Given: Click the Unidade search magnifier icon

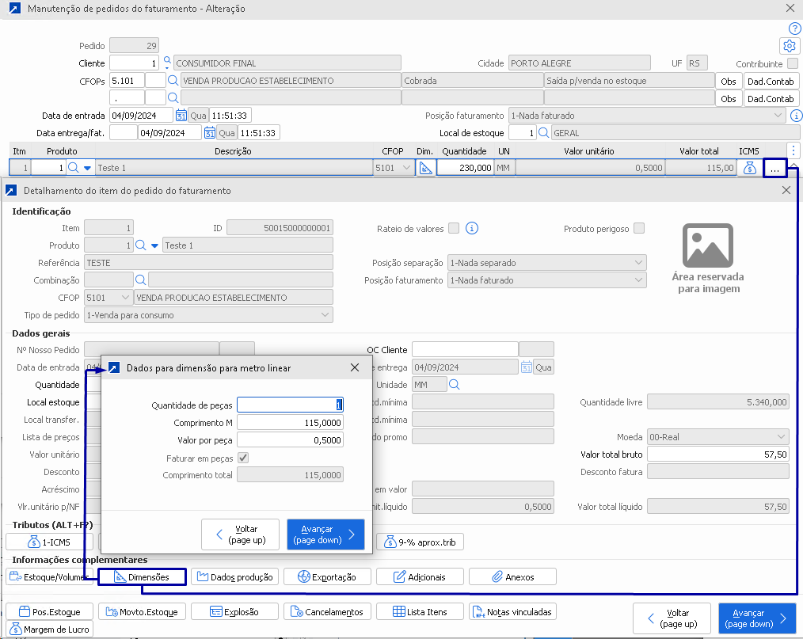Looking at the screenshot, I should click(455, 385).
